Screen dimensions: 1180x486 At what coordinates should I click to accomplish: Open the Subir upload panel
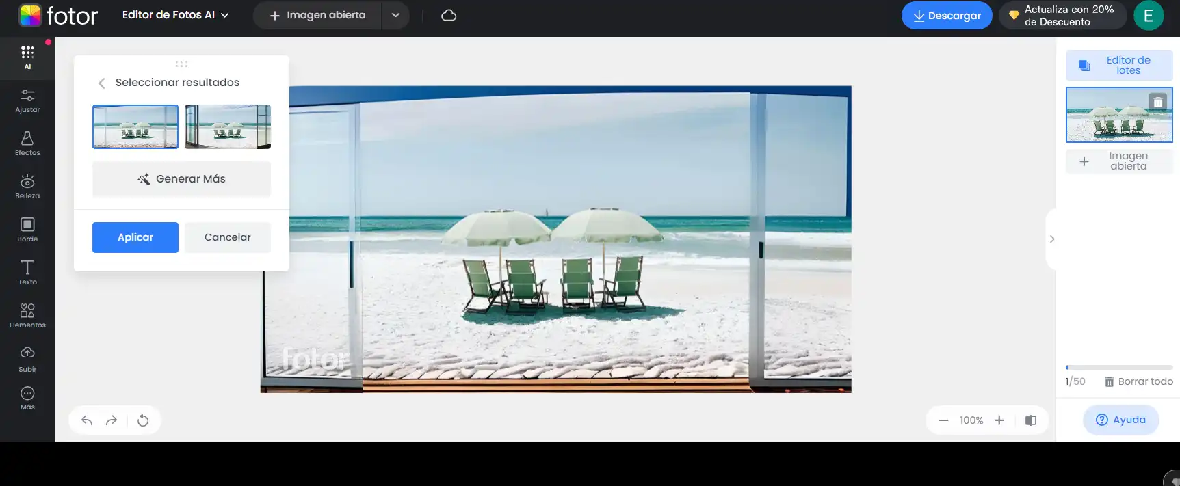coord(27,360)
